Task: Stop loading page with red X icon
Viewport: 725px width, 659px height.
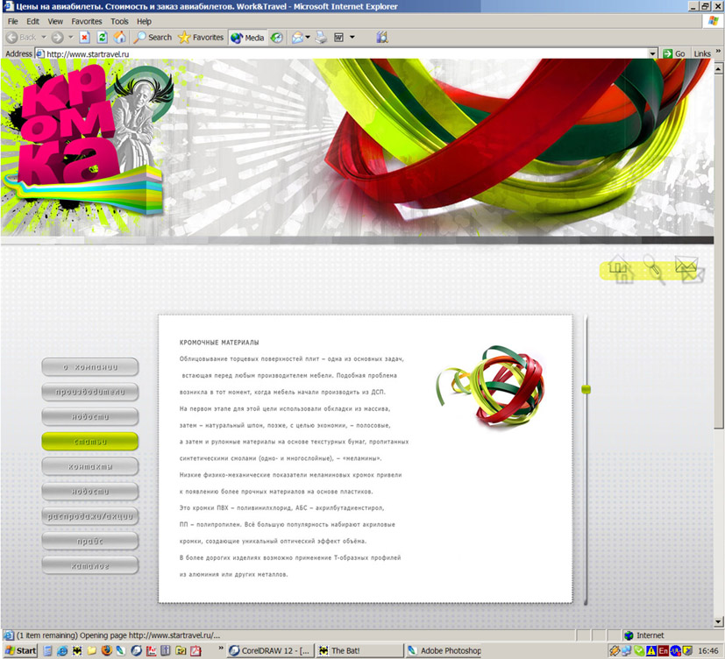Action: pyautogui.click(x=84, y=38)
